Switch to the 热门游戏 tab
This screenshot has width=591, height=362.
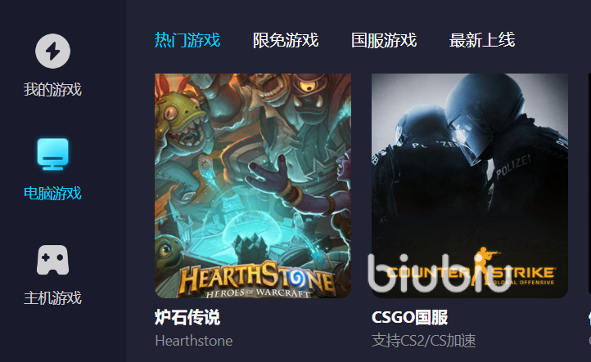click(x=187, y=40)
